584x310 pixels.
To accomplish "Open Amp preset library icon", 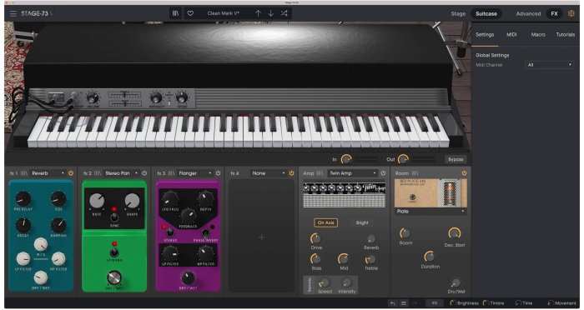I will click(x=320, y=173).
